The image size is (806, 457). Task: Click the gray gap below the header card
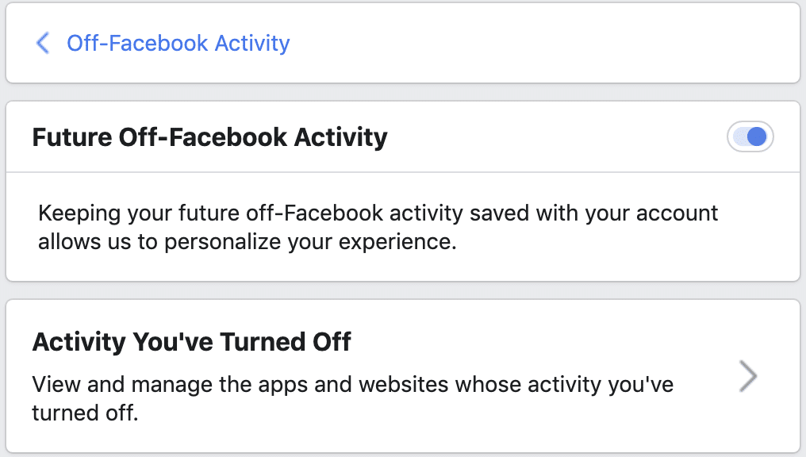tap(403, 92)
